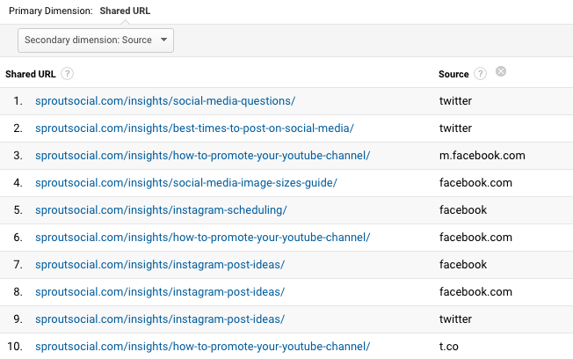Open the best-times-to-post-on-social-media link
573x359 pixels.
click(194, 128)
